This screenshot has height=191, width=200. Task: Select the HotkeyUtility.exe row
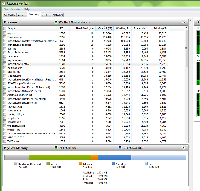85,114
